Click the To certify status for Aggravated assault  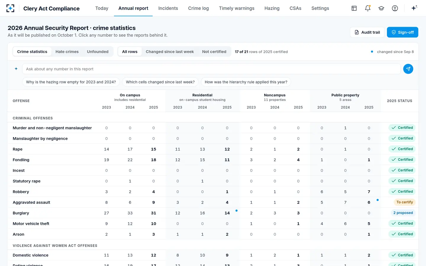404,202
